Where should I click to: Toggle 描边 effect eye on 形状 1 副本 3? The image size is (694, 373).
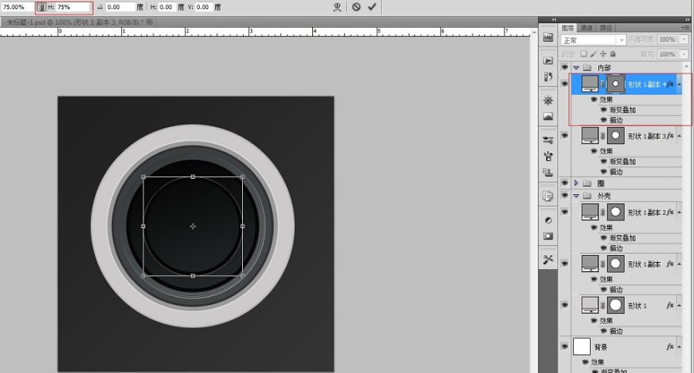tap(604, 172)
